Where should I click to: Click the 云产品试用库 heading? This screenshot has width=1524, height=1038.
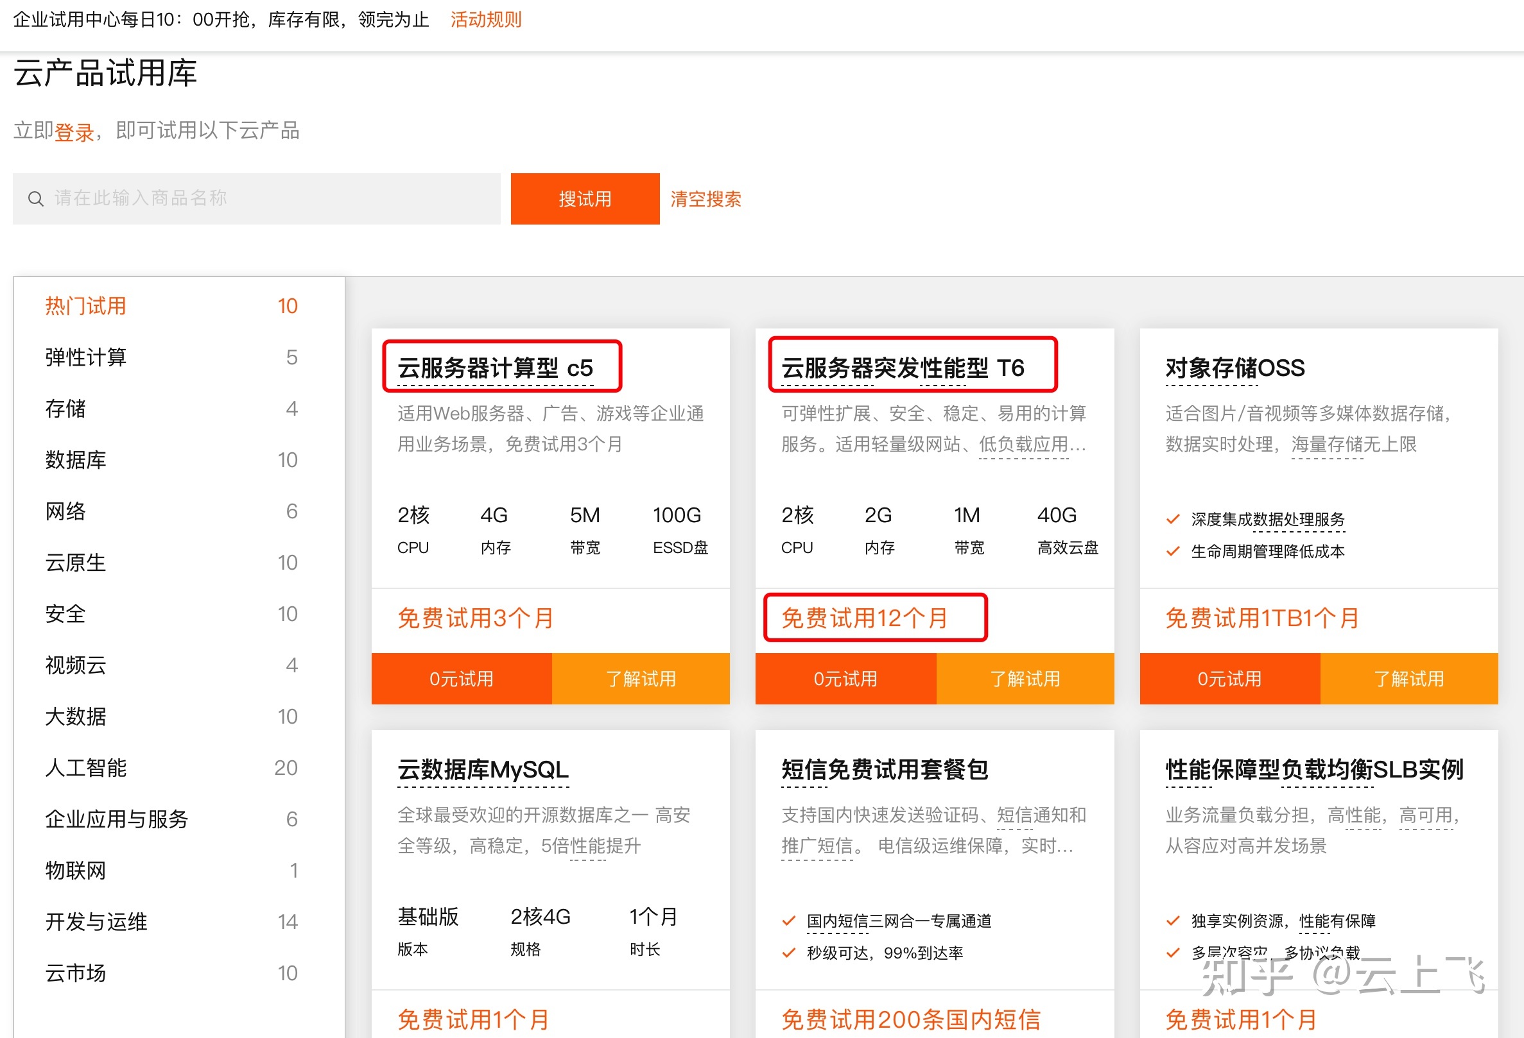click(105, 72)
